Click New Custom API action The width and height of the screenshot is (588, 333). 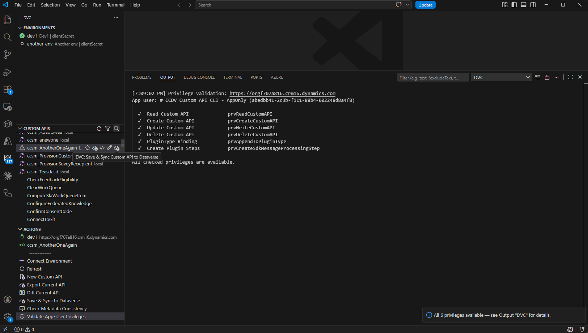click(45, 277)
